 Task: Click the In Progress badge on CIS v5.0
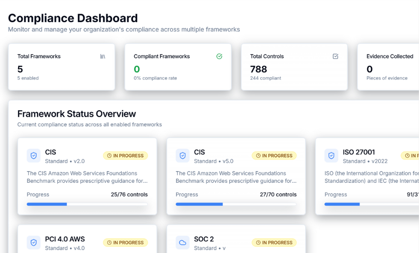(274, 156)
